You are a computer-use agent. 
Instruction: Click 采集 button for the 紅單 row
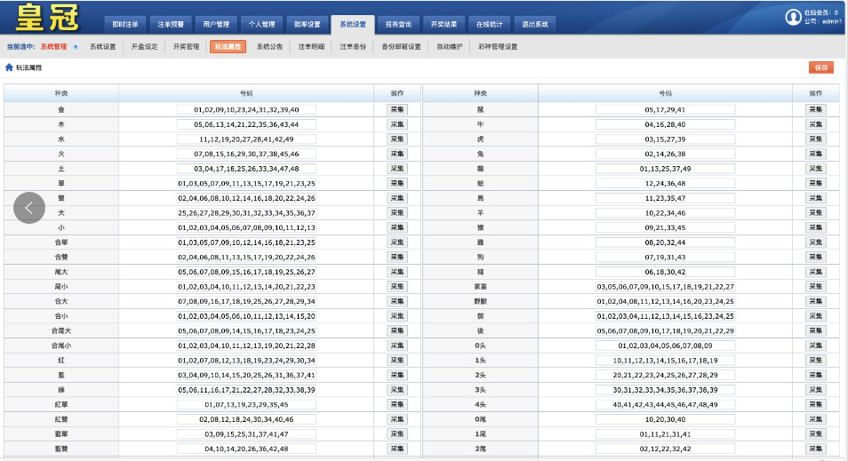click(396, 404)
